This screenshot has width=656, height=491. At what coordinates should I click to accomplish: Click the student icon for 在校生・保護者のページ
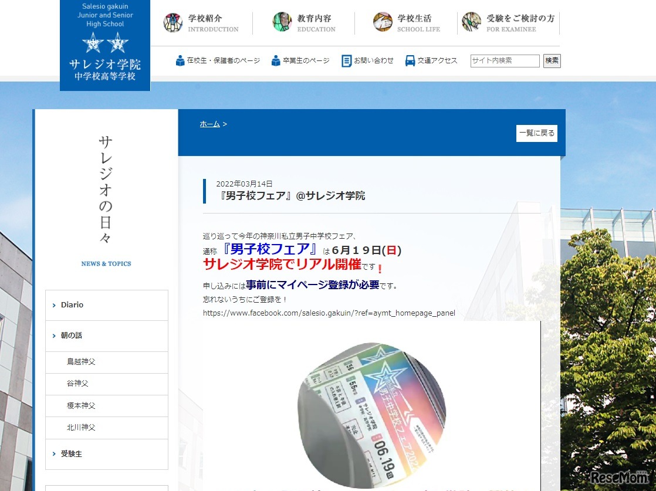point(180,60)
